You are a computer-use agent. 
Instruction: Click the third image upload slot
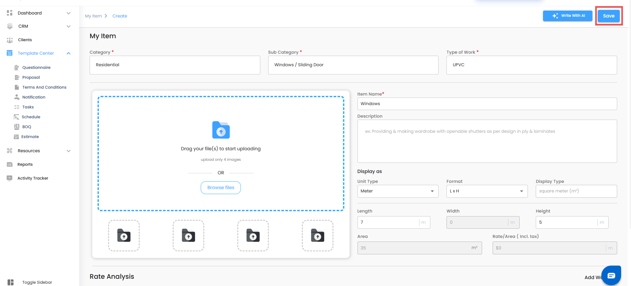(x=253, y=236)
